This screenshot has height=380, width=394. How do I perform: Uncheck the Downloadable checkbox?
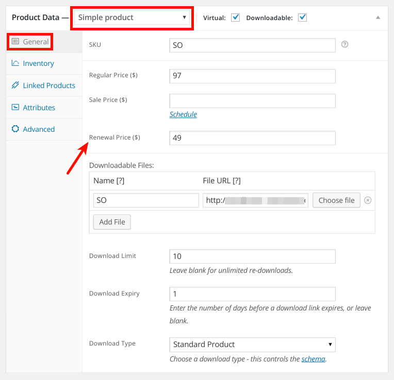click(302, 18)
